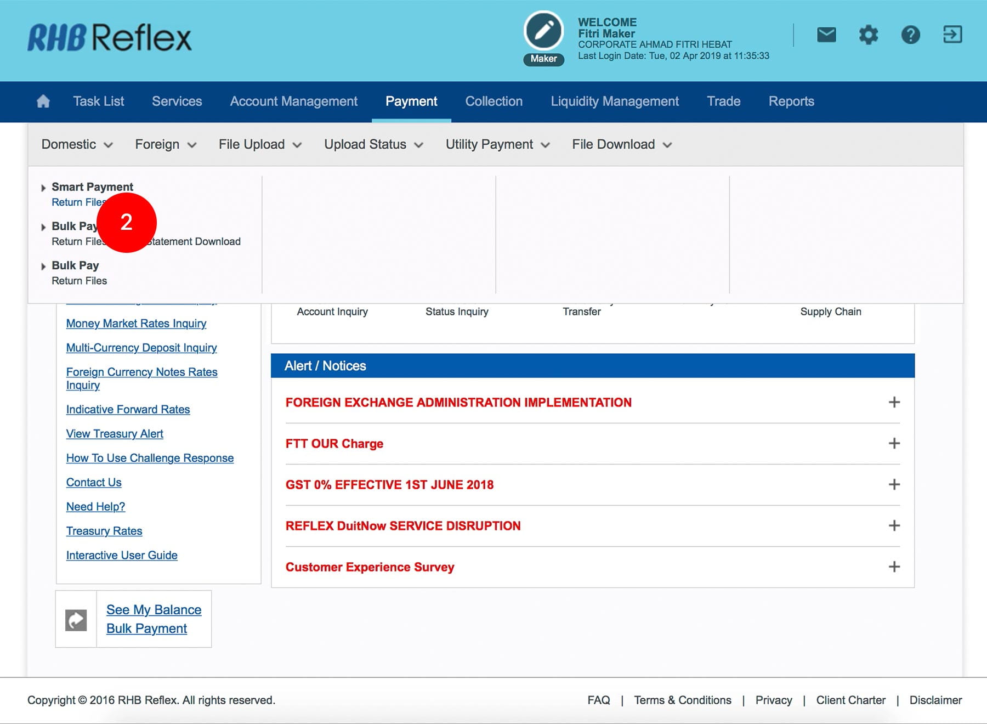Click the Home icon in navigation bar
This screenshot has width=987, height=724.
pos(43,101)
